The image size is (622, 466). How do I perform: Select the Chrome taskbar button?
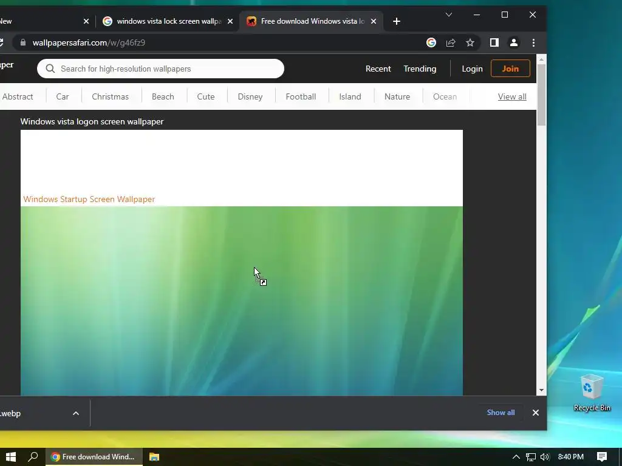94,457
